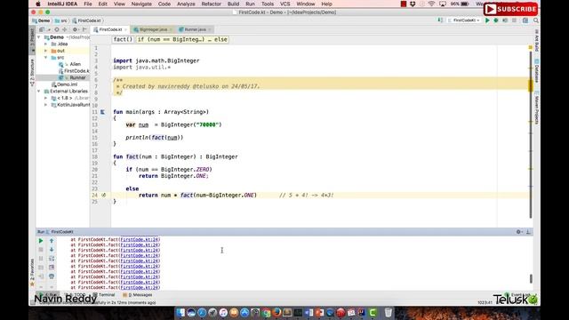
Task: Switch to the Runner.java editor tab
Action: click(195, 29)
